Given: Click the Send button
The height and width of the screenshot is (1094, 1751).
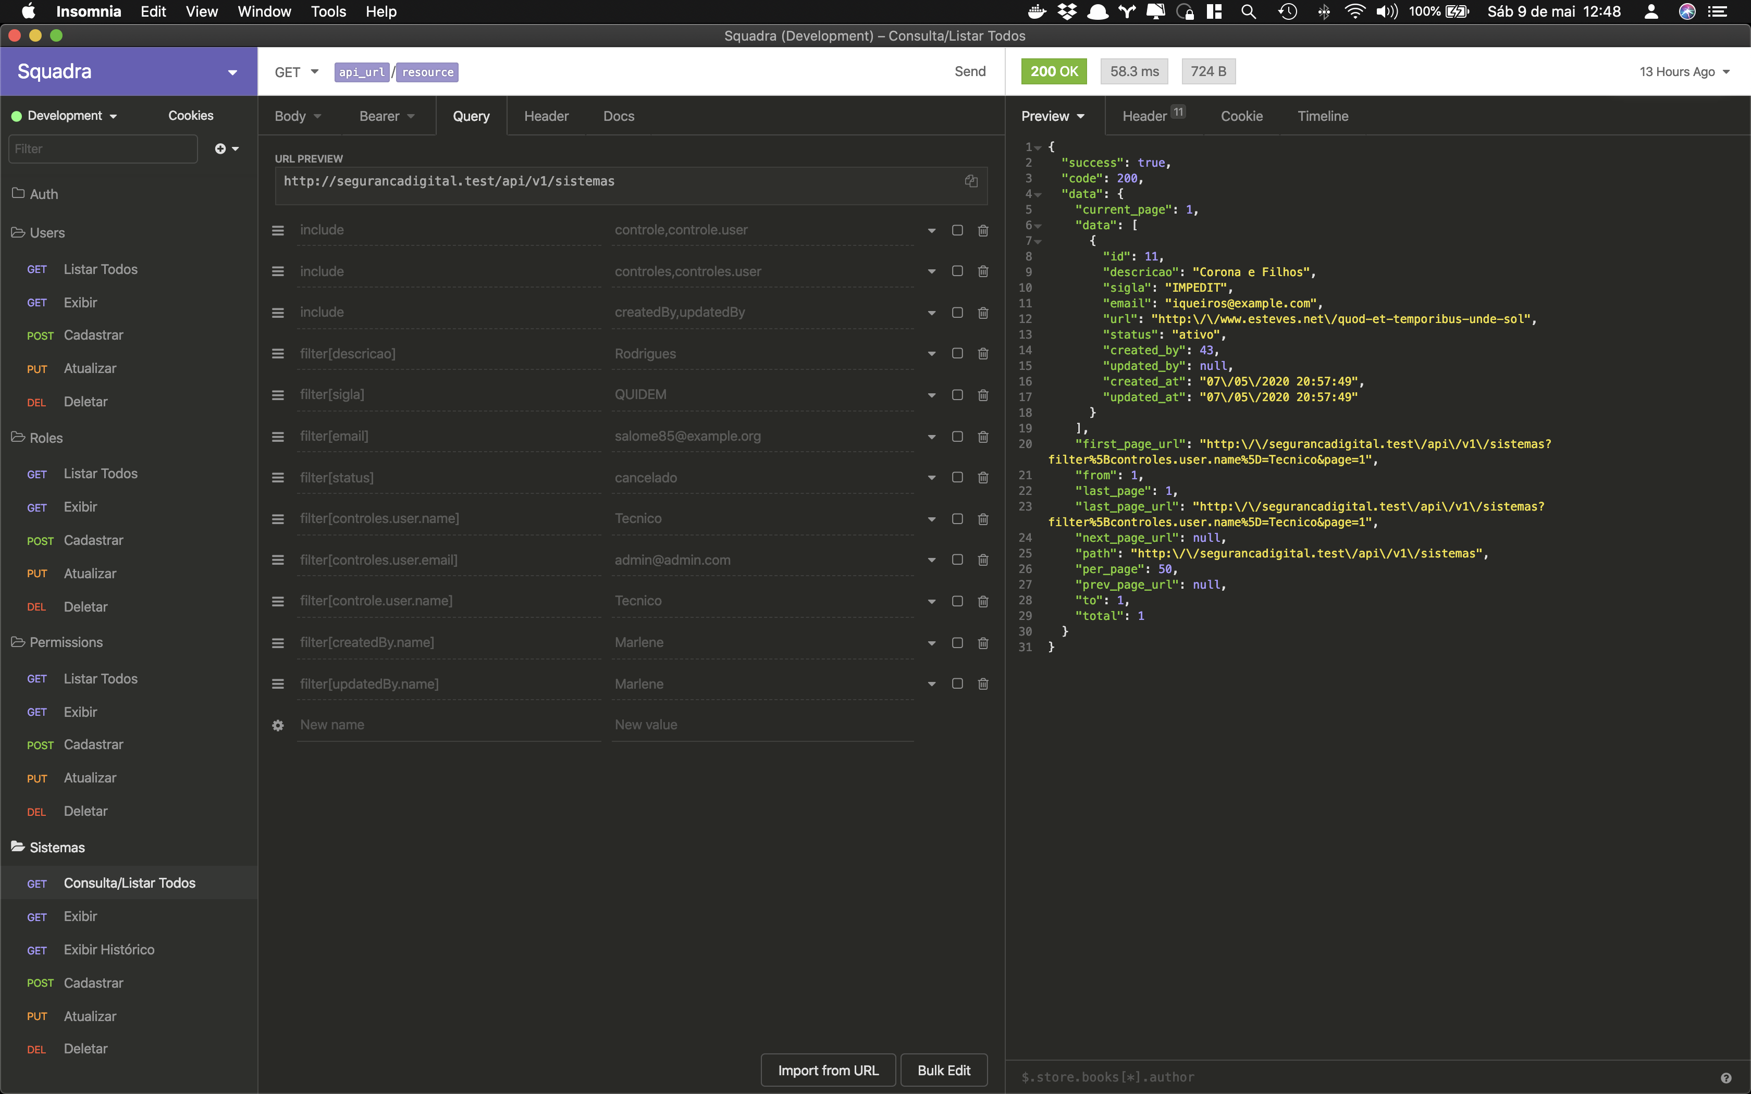Looking at the screenshot, I should click(x=969, y=72).
